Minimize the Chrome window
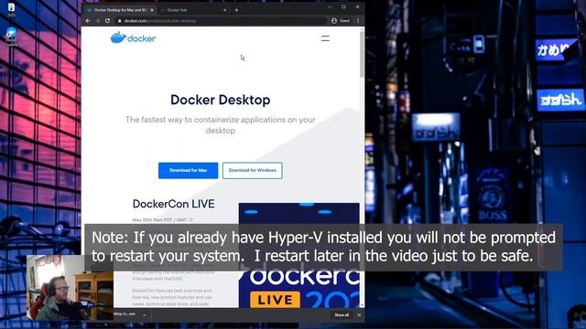Screen dimensions: 586x329 tap(330, 6)
